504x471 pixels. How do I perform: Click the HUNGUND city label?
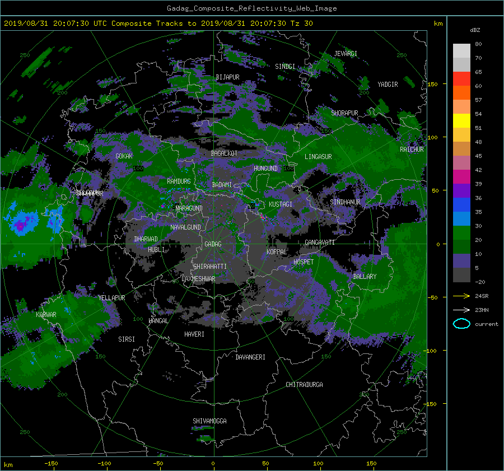click(265, 168)
